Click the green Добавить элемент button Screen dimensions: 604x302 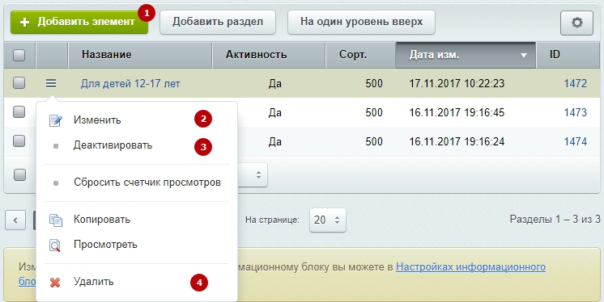coord(79,23)
